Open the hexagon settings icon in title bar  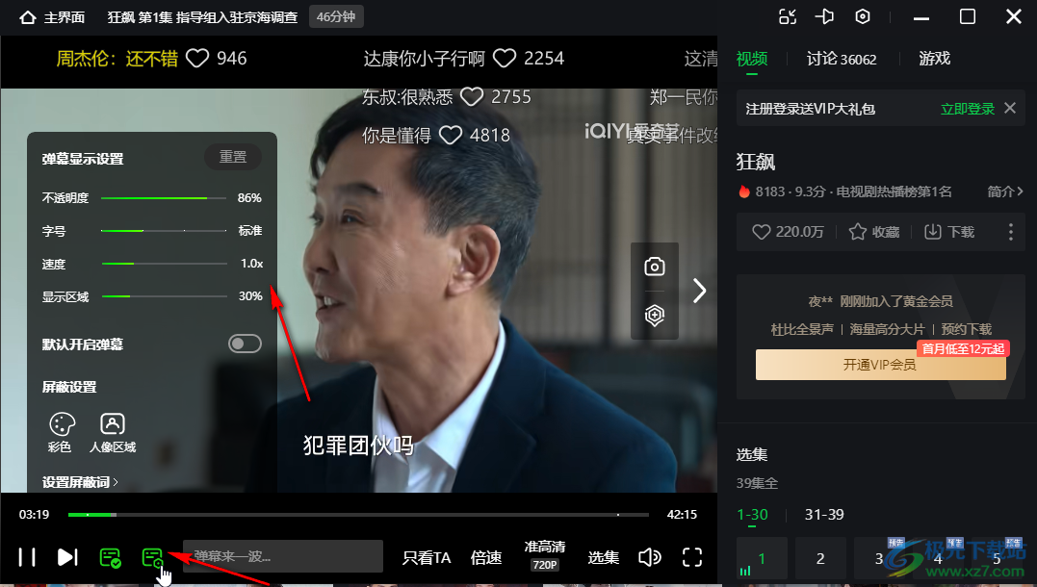click(863, 16)
